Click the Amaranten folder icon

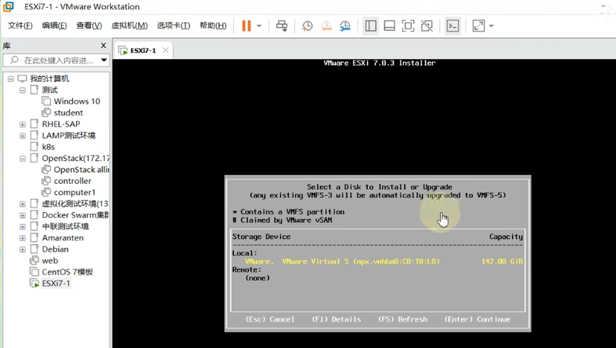tap(34, 238)
